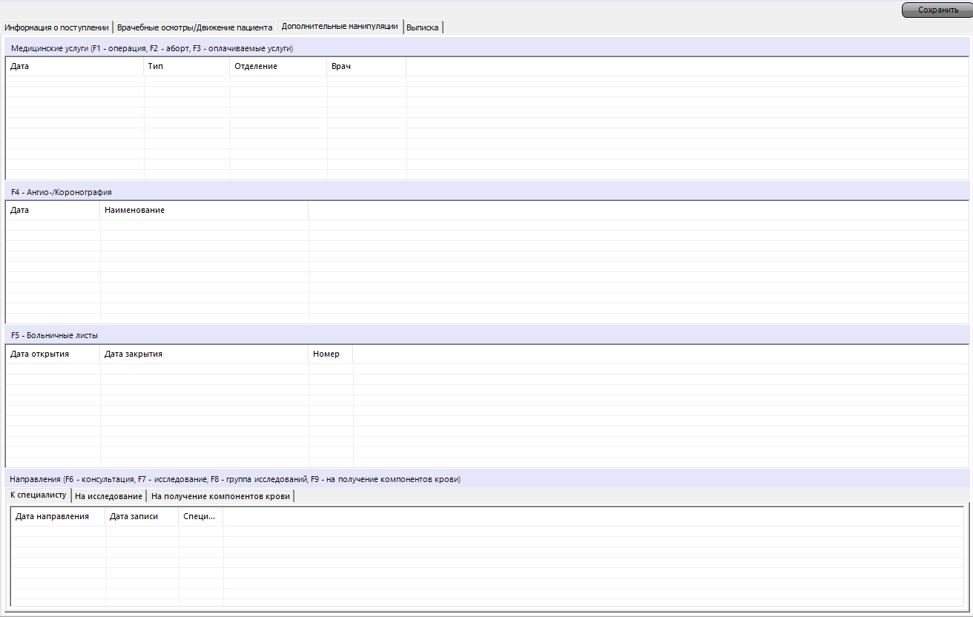
Task: Click the Дата закрытия column header
Action: point(204,354)
